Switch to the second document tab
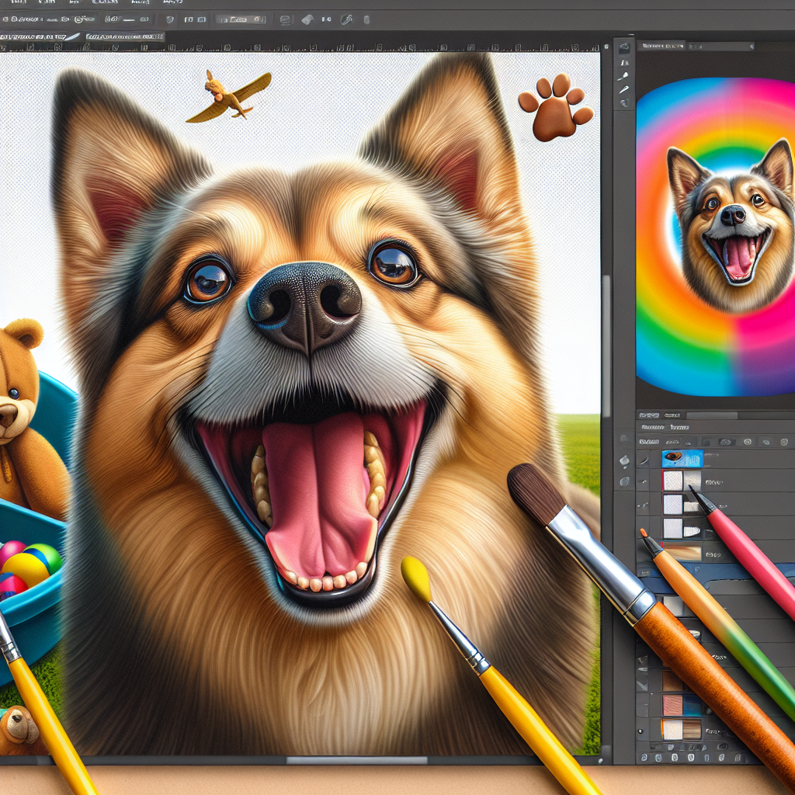 125,36
